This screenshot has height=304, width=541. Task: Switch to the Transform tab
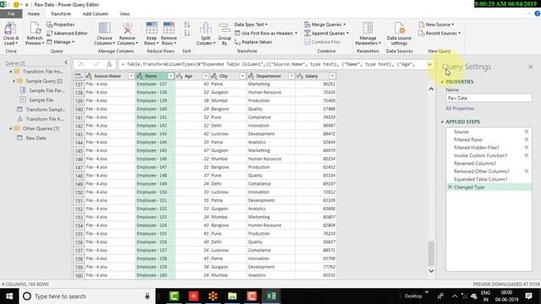pyautogui.click(x=61, y=14)
